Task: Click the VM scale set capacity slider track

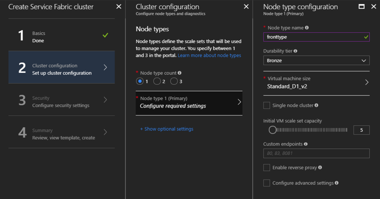Action: click(x=312, y=130)
